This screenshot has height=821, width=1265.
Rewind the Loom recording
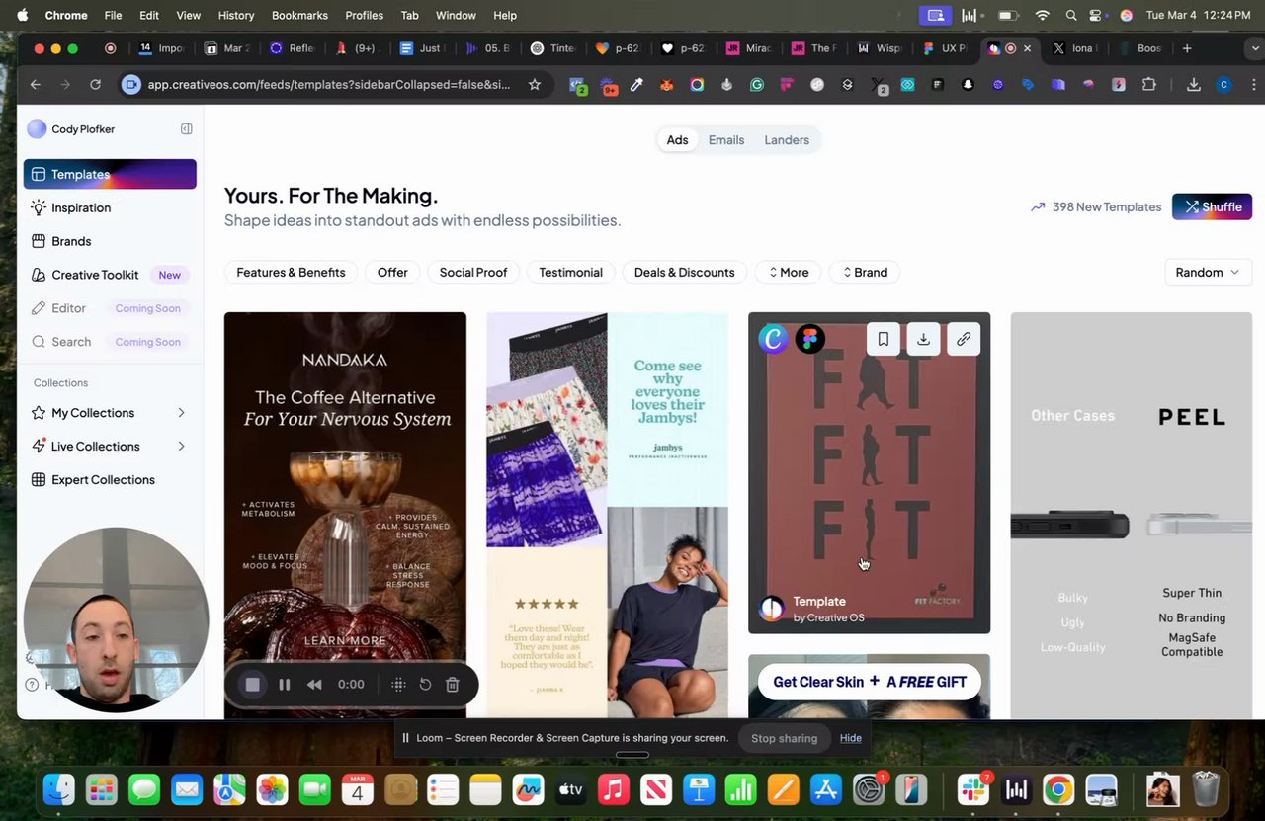pos(314,684)
